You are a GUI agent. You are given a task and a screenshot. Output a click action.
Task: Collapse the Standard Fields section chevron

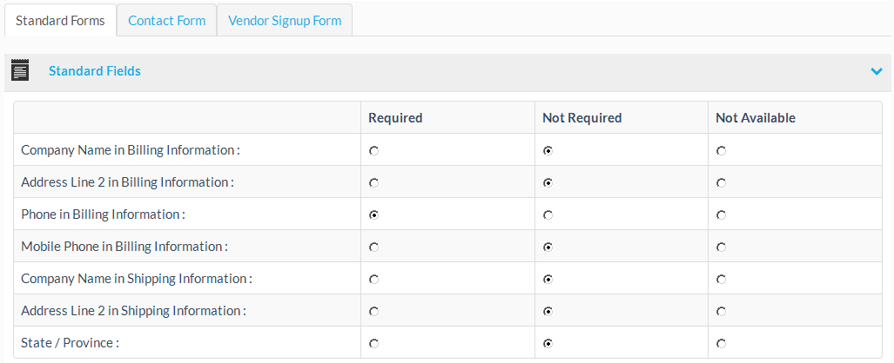click(877, 71)
